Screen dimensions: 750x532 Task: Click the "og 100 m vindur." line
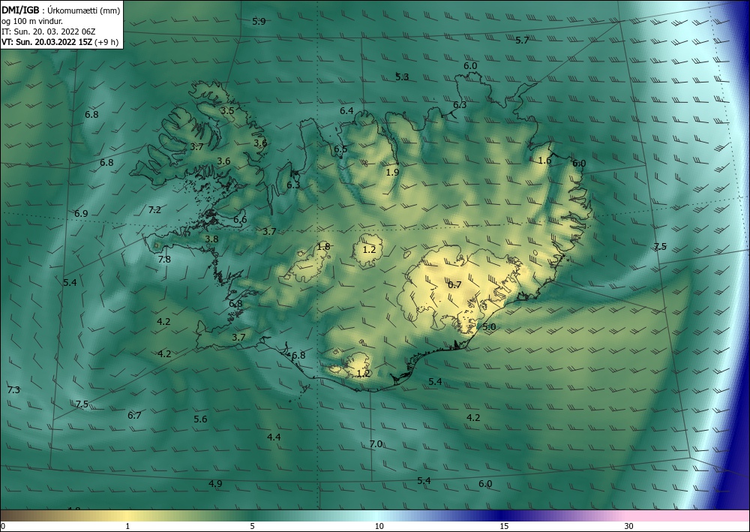pos(32,21)
